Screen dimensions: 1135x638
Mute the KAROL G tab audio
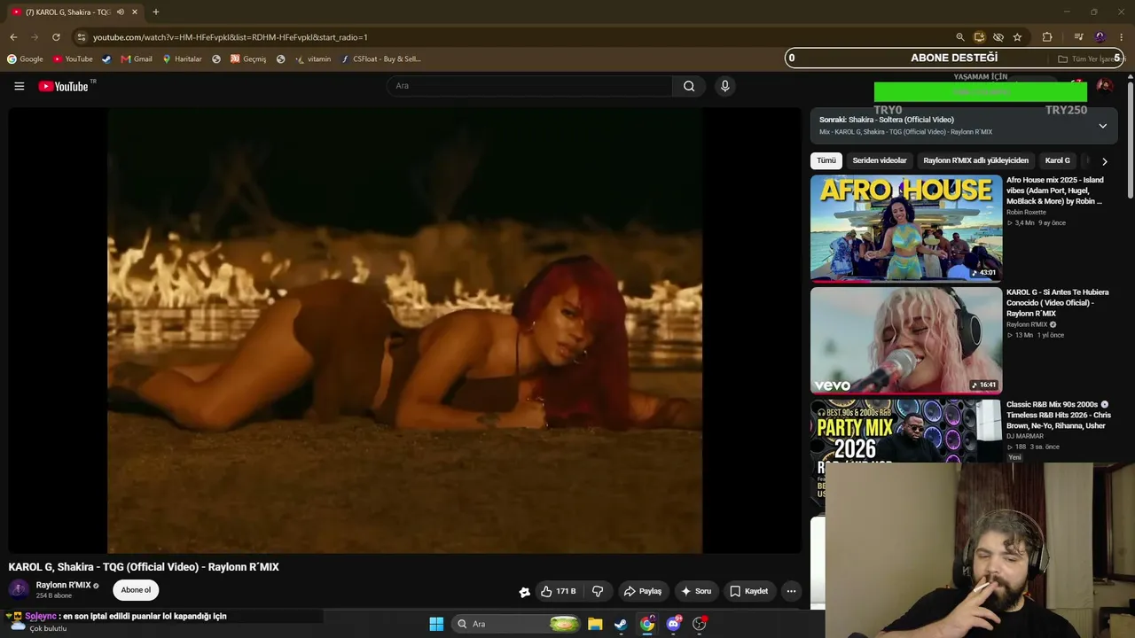pyautogui.click(x=121, y=12)
